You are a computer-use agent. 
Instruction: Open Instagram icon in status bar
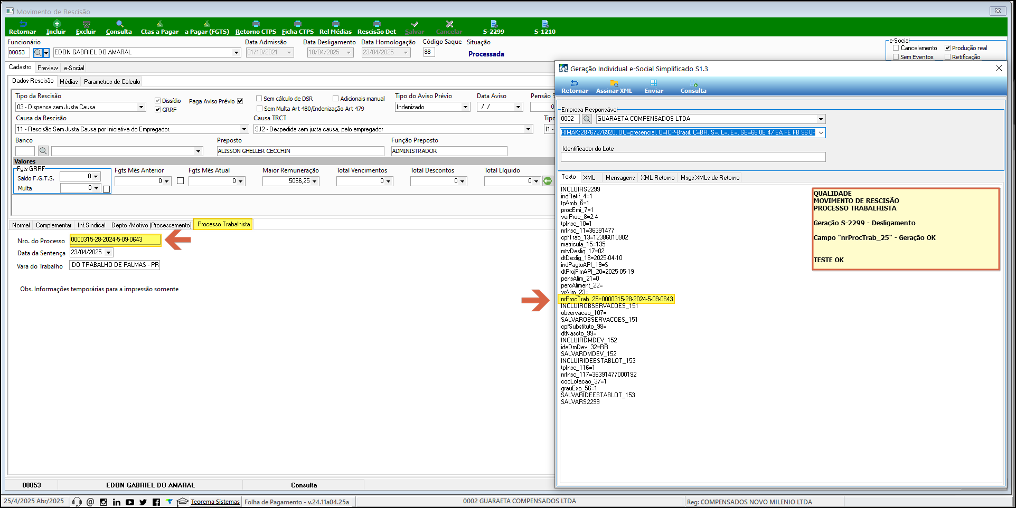(x=104, y=502)
